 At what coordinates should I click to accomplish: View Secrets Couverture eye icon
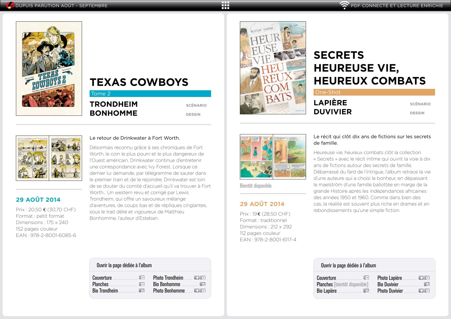tap(366, 278)
